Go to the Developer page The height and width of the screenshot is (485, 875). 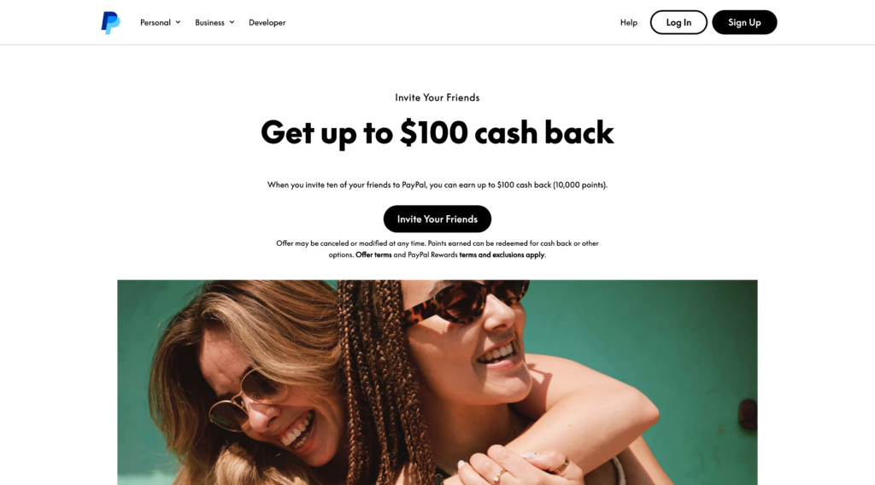pos(267,22)
